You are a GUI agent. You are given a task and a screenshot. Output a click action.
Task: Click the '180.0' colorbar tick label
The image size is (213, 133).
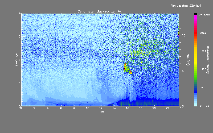[203, 51]
